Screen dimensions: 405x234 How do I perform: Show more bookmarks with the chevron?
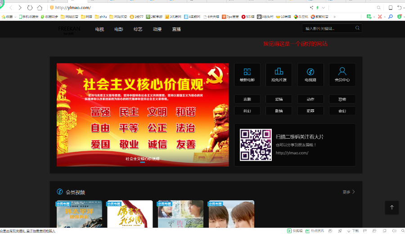(x=334, y=17)
